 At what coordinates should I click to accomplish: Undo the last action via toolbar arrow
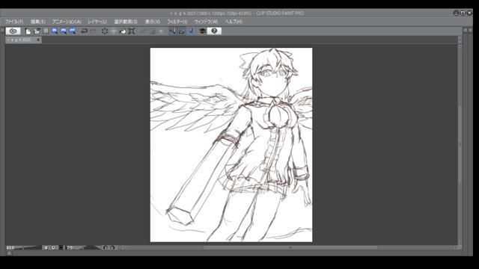[x=84, y=31]
